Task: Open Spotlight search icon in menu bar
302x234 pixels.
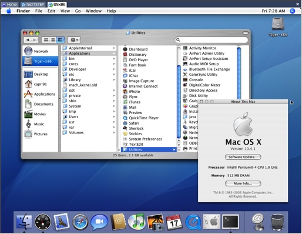Action: 293,11
